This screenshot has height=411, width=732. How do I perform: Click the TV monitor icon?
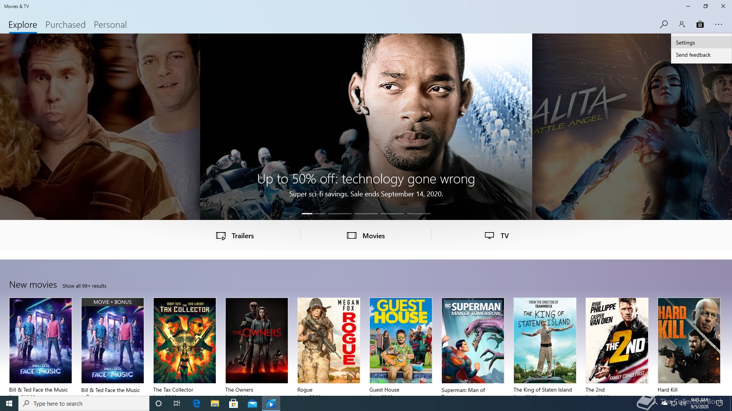pos(490,236)
